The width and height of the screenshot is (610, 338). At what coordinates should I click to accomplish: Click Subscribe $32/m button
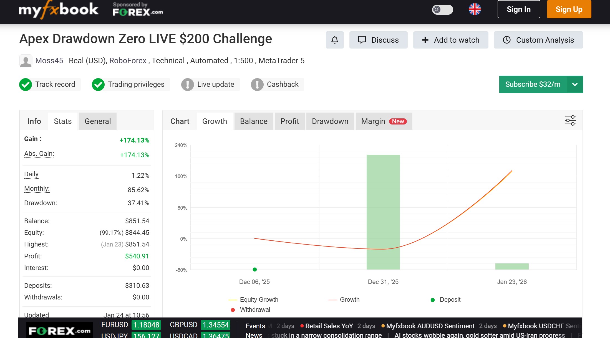[533, 84]
